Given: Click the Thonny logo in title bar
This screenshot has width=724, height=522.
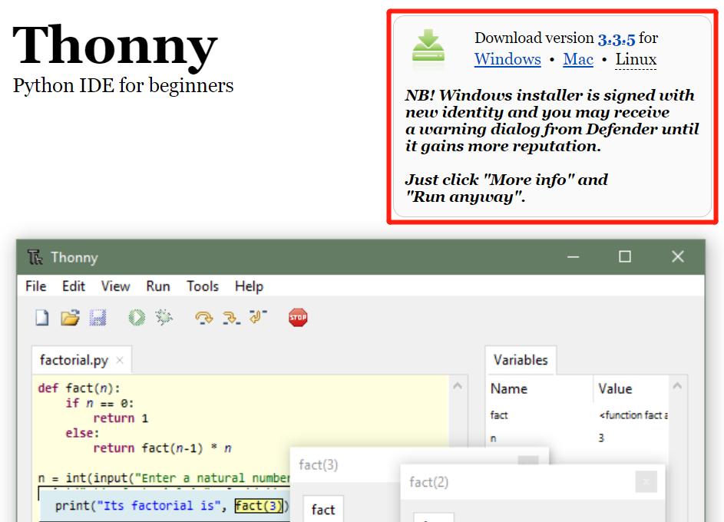Looking at the screenshot, I should pyautogui.click(x=35, y=257).
